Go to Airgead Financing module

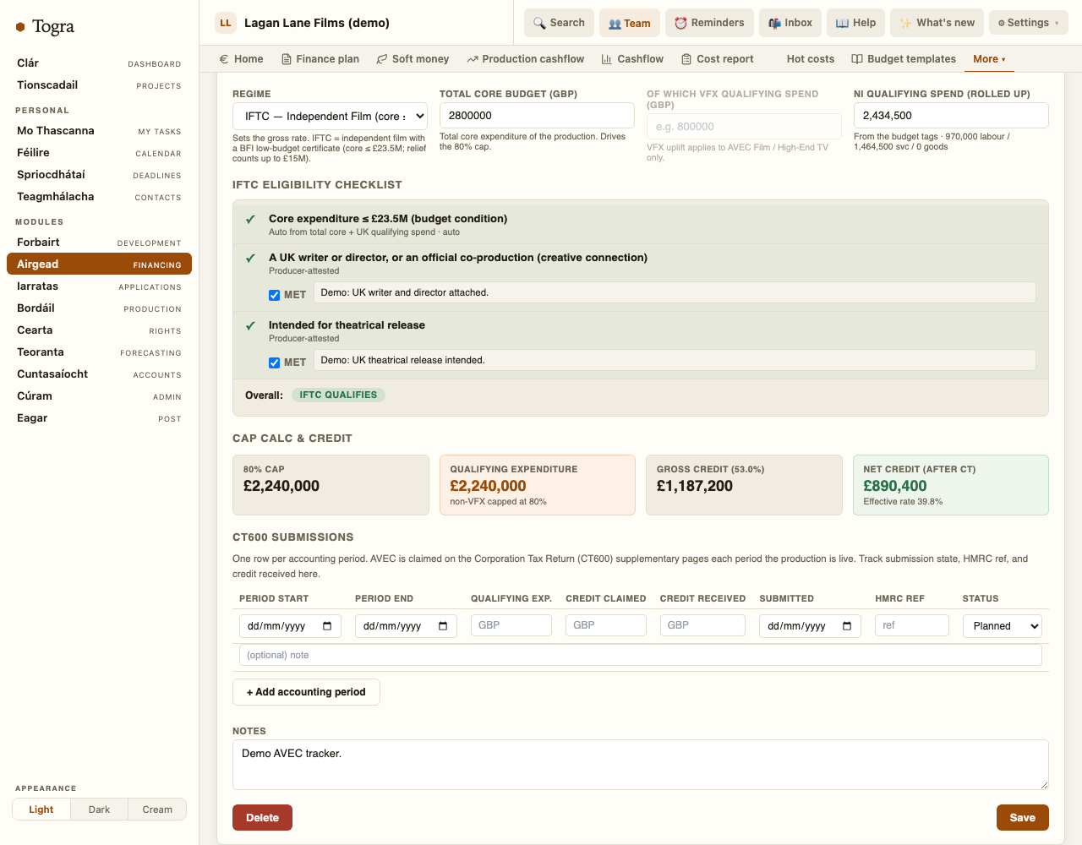(99, 264)
